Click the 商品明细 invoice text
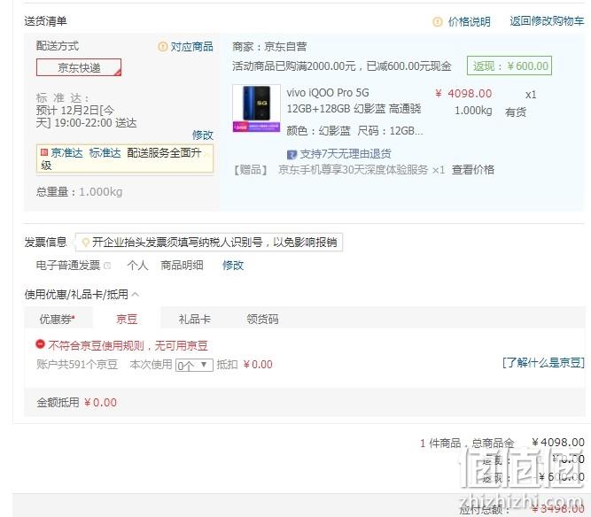The width and height of the screenshot is (591, 517). [x=182, y=266]
